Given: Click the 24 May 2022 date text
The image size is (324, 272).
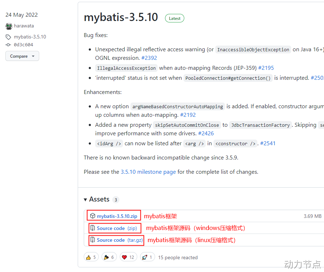Looking at the screenshot, I should point(21,15).
